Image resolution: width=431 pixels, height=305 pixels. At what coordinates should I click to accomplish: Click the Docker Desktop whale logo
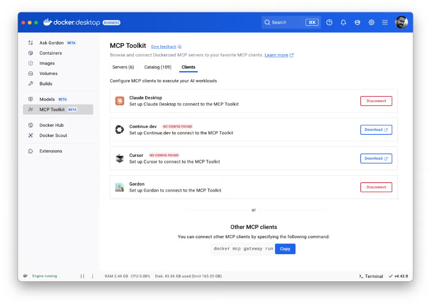point(47,22)
